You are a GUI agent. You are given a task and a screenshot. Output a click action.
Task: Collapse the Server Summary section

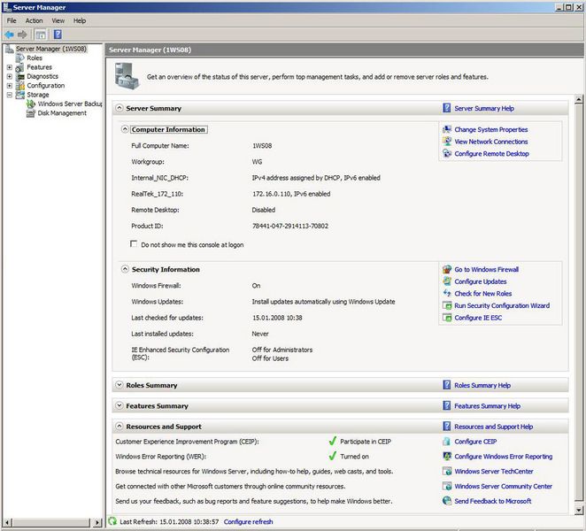click(119, 108)
